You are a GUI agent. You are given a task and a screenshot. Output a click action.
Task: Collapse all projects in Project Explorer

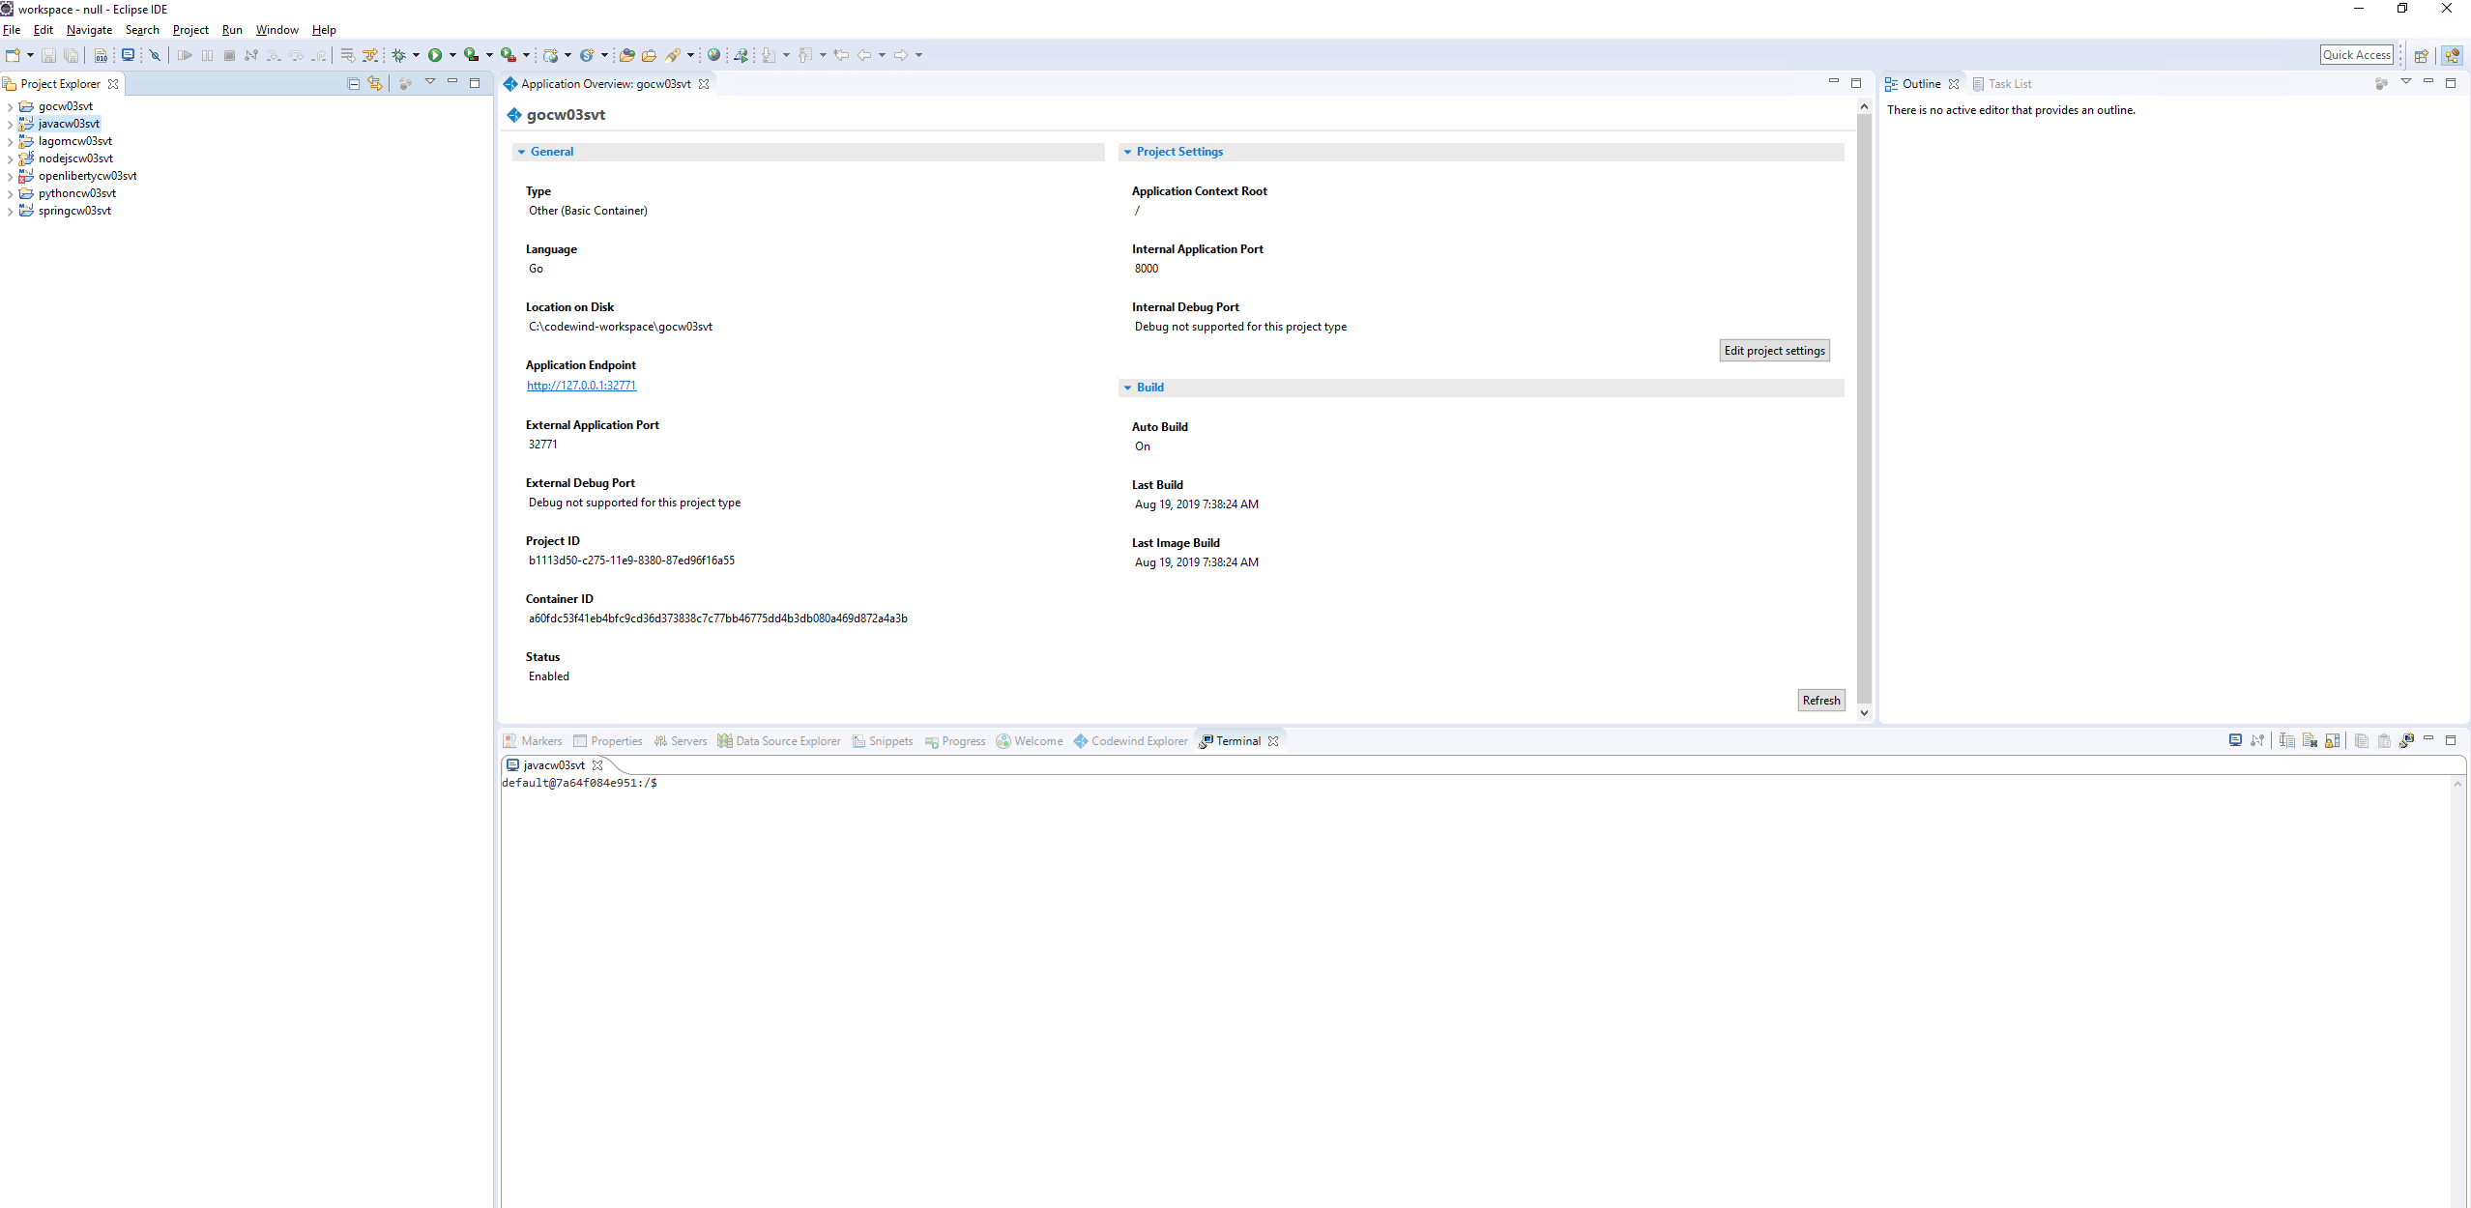[x=352, y=83]
